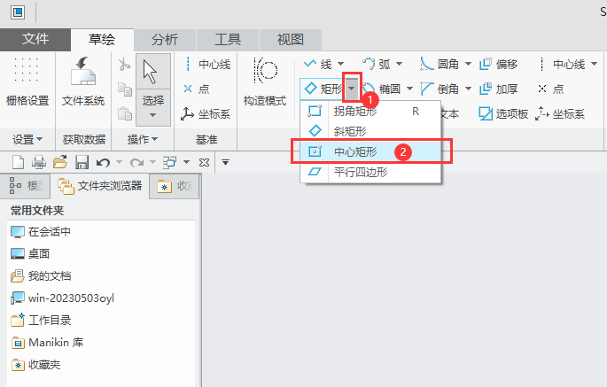Open the 桌面 folder
Viewport: 607px width, 387px height.
(x=30, y=254)
